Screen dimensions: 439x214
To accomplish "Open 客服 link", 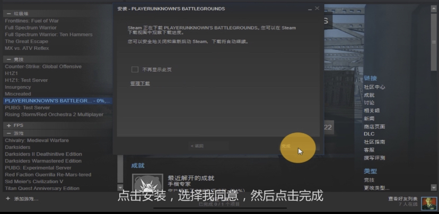I will click(x=369, y=150).
